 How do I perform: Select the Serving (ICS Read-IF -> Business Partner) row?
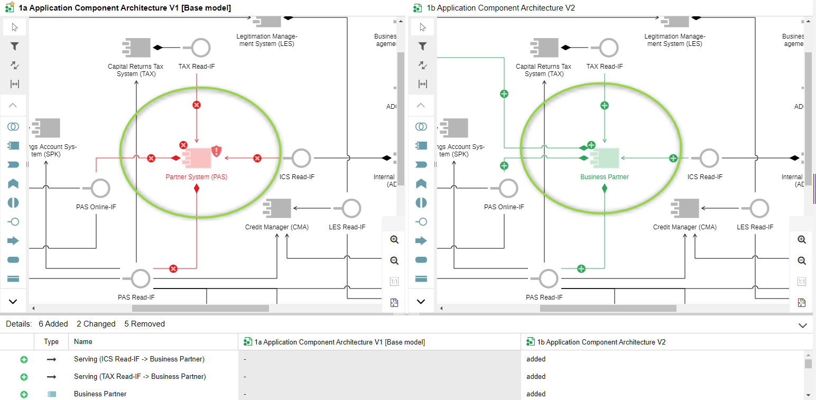click(x=139, y=359)
